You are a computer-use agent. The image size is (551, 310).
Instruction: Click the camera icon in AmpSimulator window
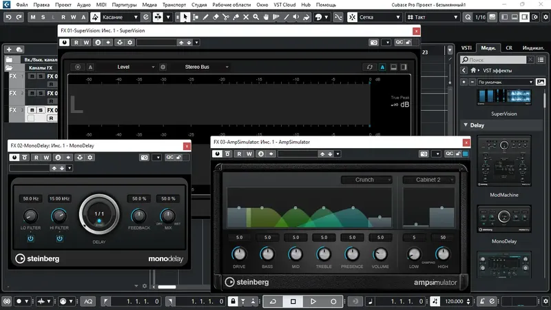coord(424,154)
